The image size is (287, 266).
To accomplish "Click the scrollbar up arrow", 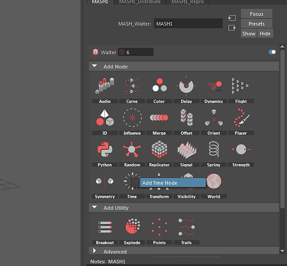I will [282, 47].
